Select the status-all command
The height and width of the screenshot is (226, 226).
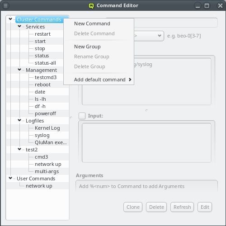coord(45,63)
